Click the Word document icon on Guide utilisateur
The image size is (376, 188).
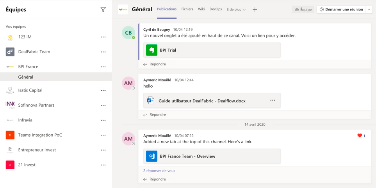(151, 100)
